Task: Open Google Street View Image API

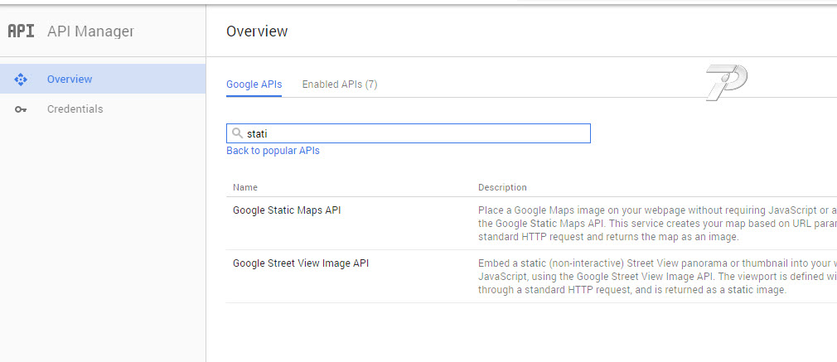Action: coord(301,263)
